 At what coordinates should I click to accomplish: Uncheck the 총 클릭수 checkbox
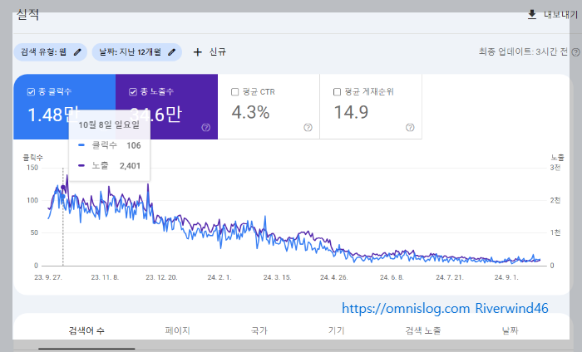32,91
